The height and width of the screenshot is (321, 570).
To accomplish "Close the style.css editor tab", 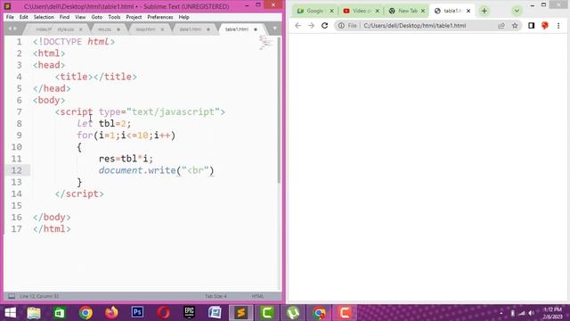I will tap(81, 29).
